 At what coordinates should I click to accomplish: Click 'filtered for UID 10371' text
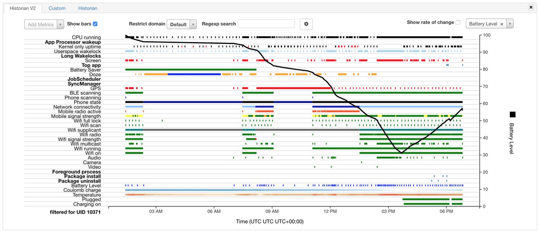tap(75, 211)
